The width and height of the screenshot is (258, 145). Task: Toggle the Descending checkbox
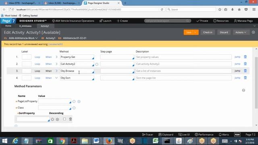(64, 119)
